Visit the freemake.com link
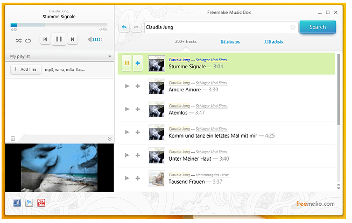 pos(315,204)
